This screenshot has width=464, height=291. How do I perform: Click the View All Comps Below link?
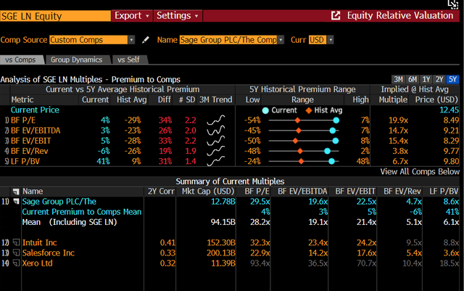point(420,171)
